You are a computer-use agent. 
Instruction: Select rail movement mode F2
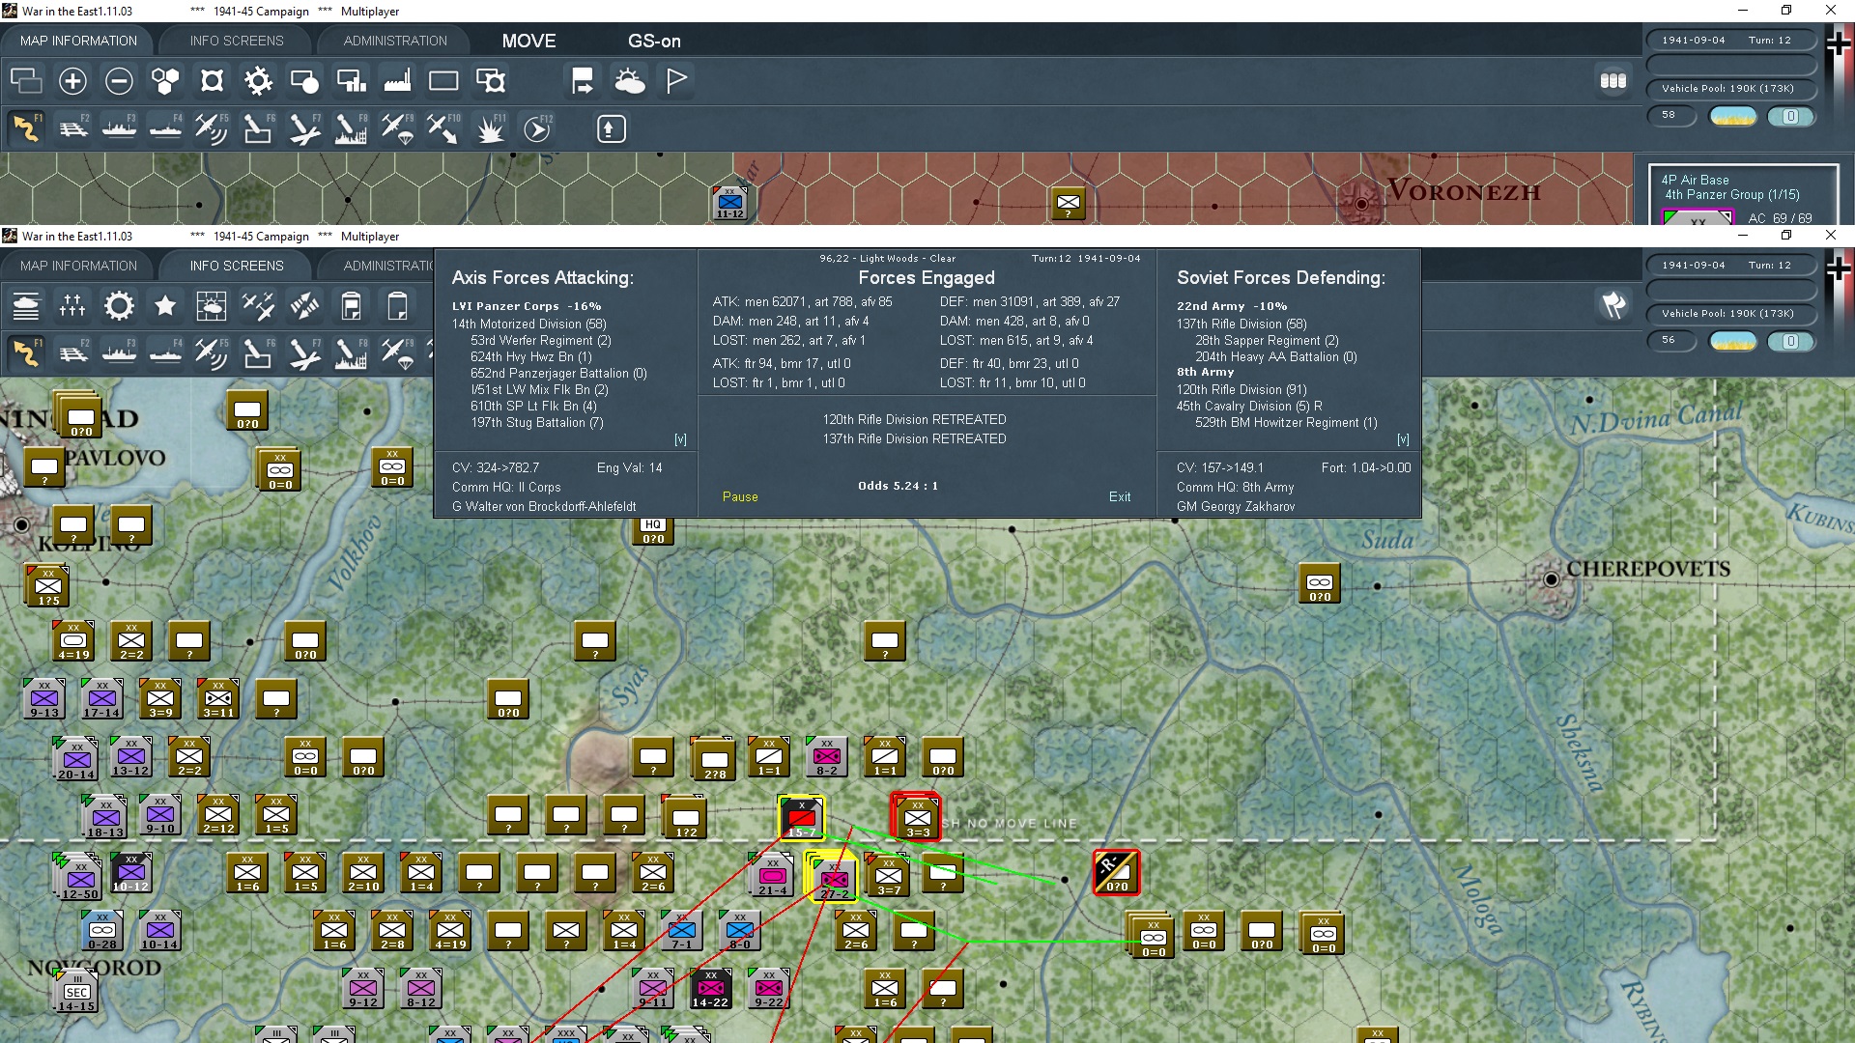[x=73, y=128]
